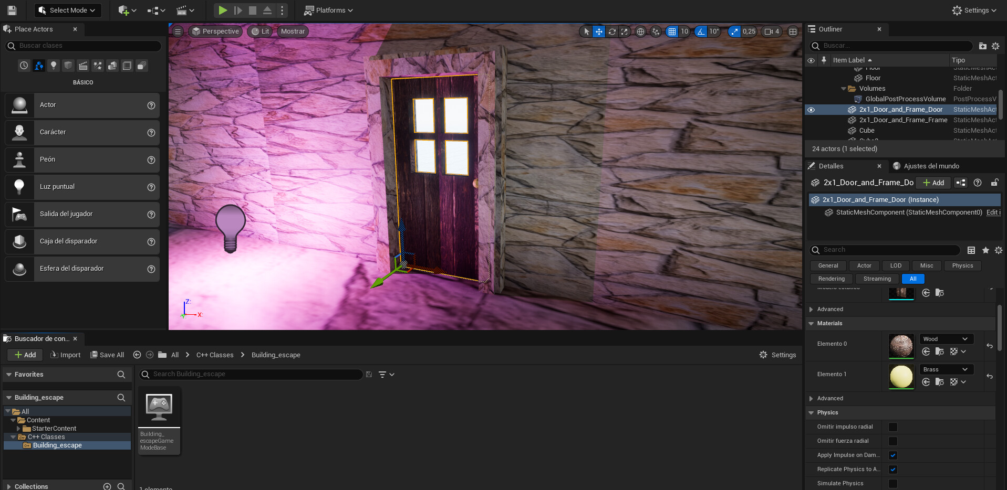Viewport: 1007px width, 490px height.
Task: Disable Apply Impulse on Damage checkbox
Action: click(892, 455)
